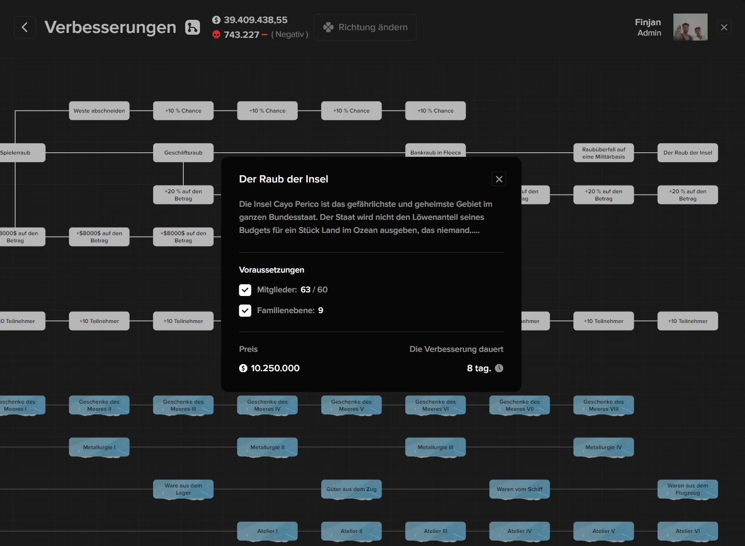This screenshot has height=546, width=745.
Task: Choose the Güter aus dem Zug node
Action: 351,489
